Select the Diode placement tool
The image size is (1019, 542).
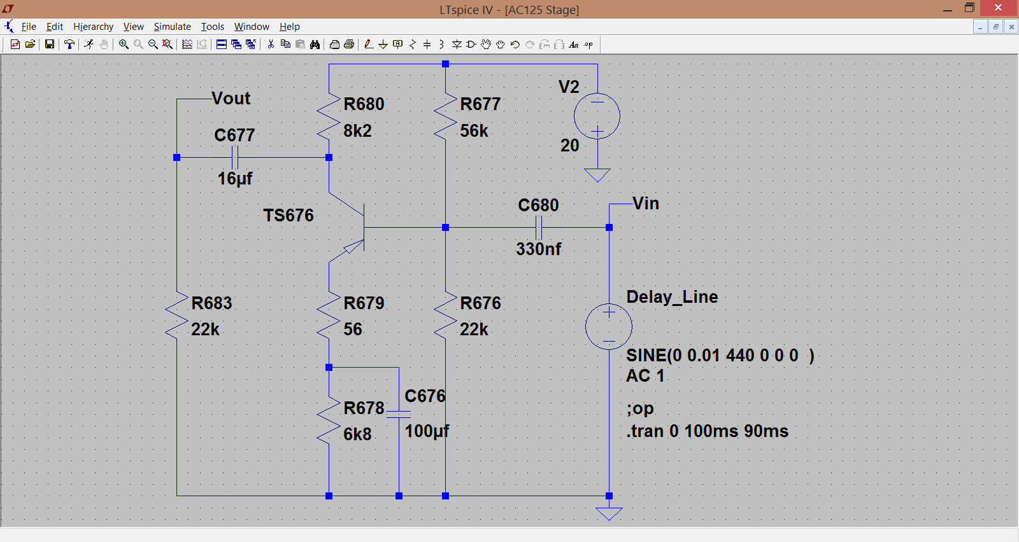point(457,44)
